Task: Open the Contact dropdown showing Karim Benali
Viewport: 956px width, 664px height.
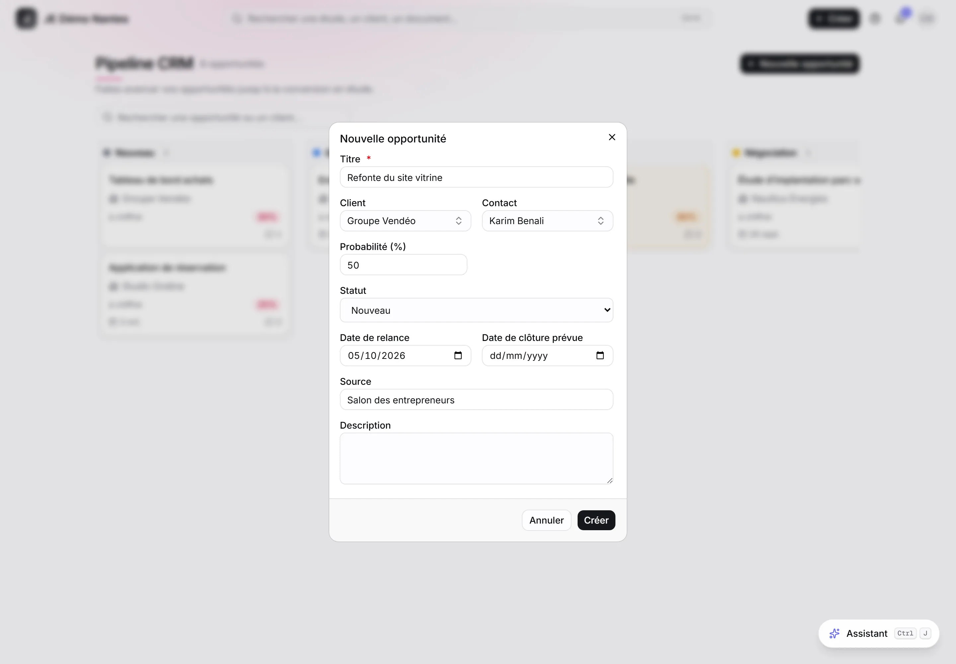Action: pos(547,221)
